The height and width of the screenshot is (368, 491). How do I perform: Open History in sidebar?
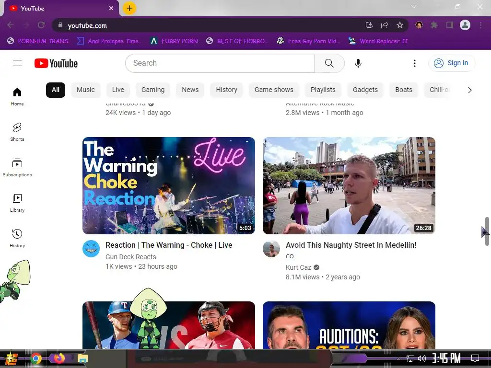point(17,239)
